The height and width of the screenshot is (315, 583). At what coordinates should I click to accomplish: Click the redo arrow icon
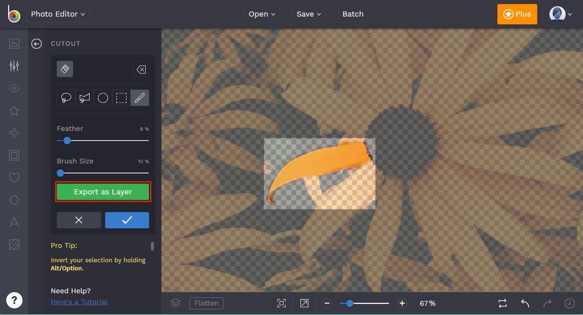tap(547, 303)
